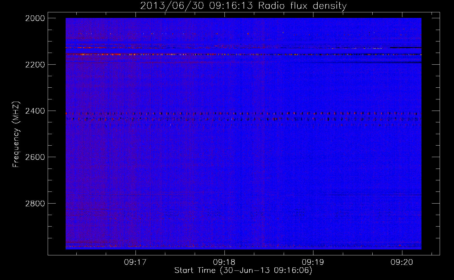Click the 09:17 time axis label
The width and height of the screenshot is (454, 280).
click(136, 262)
